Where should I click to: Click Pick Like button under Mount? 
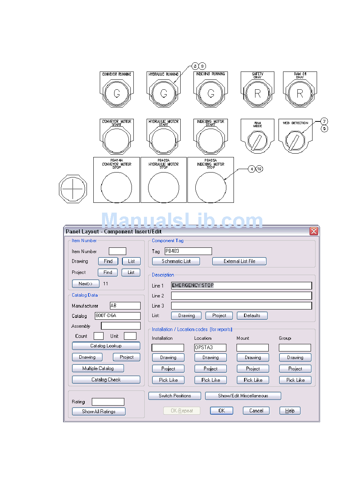pos(253,380)
